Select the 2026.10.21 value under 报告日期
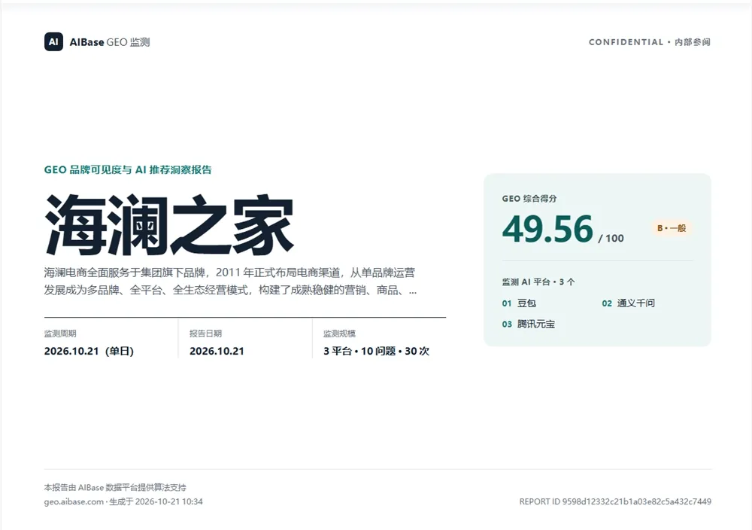This screenshot has width=752, height=530. click(x=217, y=351)
